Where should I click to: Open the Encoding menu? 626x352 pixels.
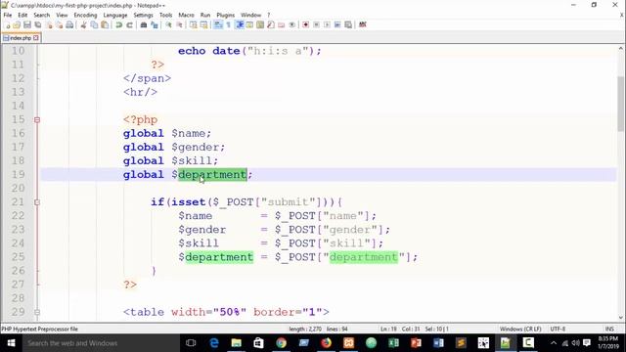(x=85, y=15)
